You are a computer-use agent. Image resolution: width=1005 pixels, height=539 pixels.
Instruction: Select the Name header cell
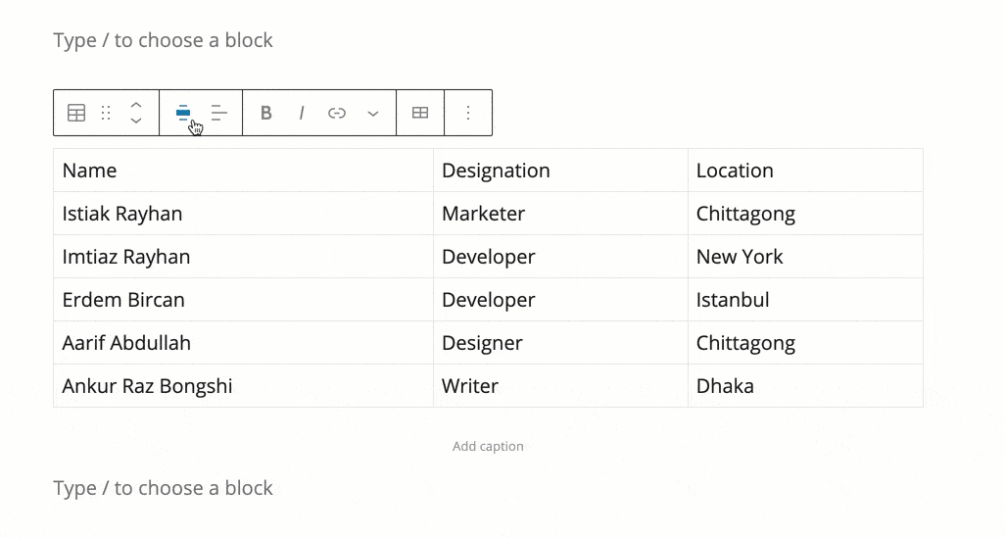click(x=244, y=171)
